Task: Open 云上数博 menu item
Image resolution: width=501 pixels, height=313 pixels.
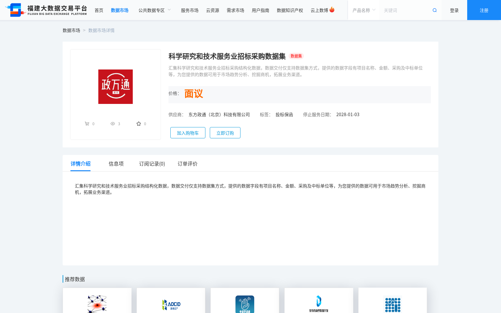Action: 319,10
